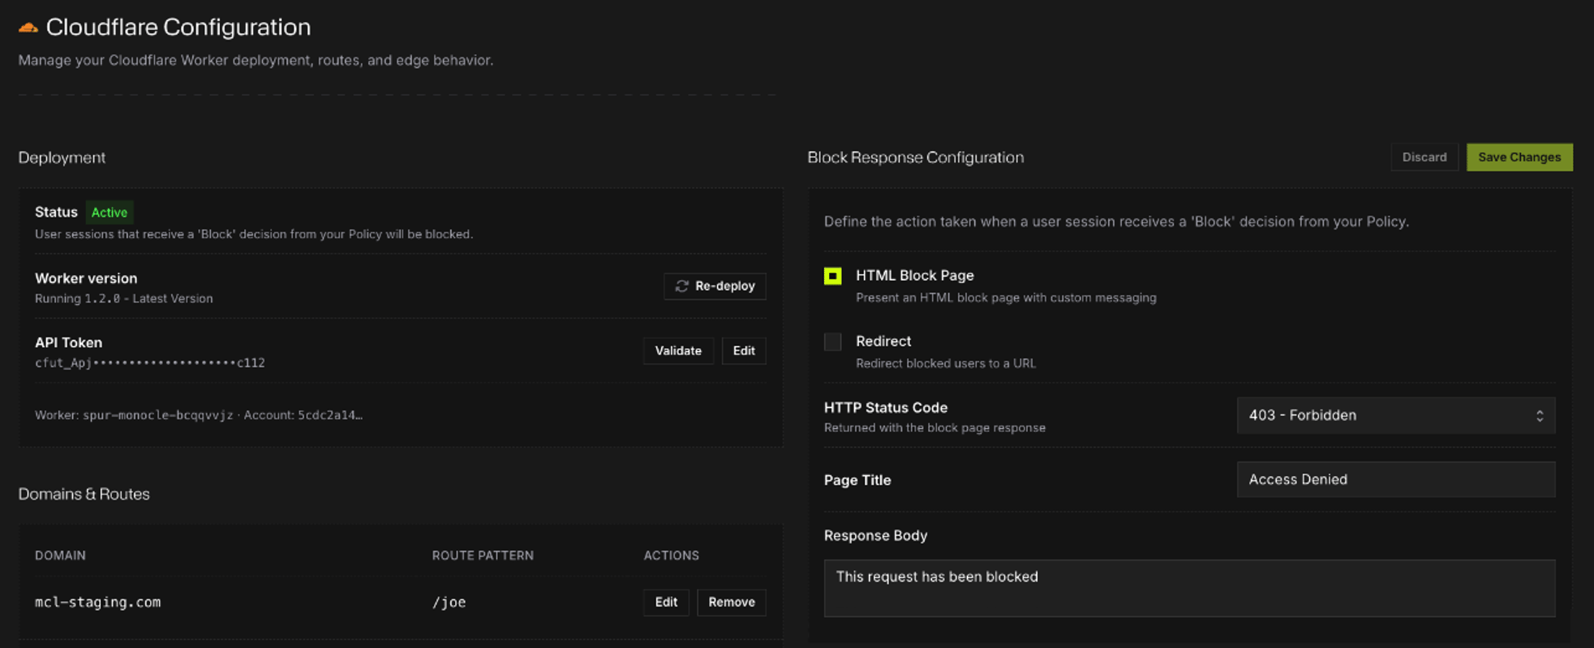Click the Block Response Configuration heading

coord(916,157)
